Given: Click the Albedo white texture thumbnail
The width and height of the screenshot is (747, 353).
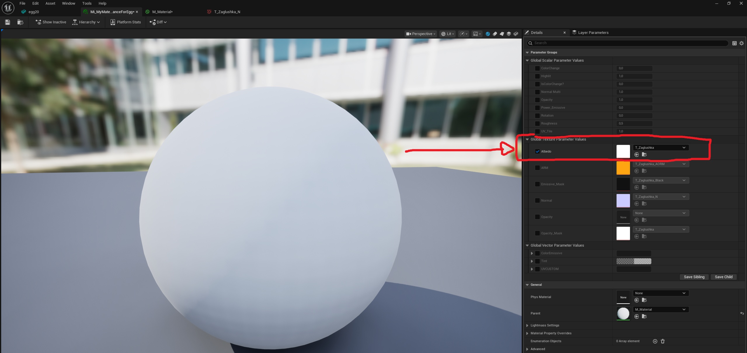Looking at the screenshot, I should pos(623,152).
